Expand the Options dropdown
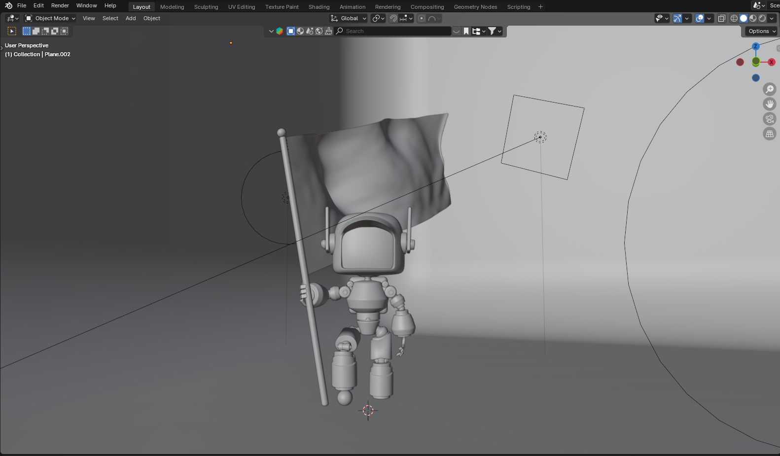This screenshot has width=780, height=456. pyautogui.click(x=761, y=31)
